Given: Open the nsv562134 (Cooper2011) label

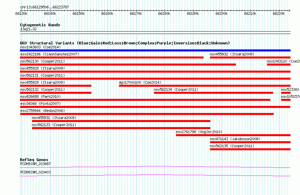Looking at the screenshot, I should coord(176,89).
